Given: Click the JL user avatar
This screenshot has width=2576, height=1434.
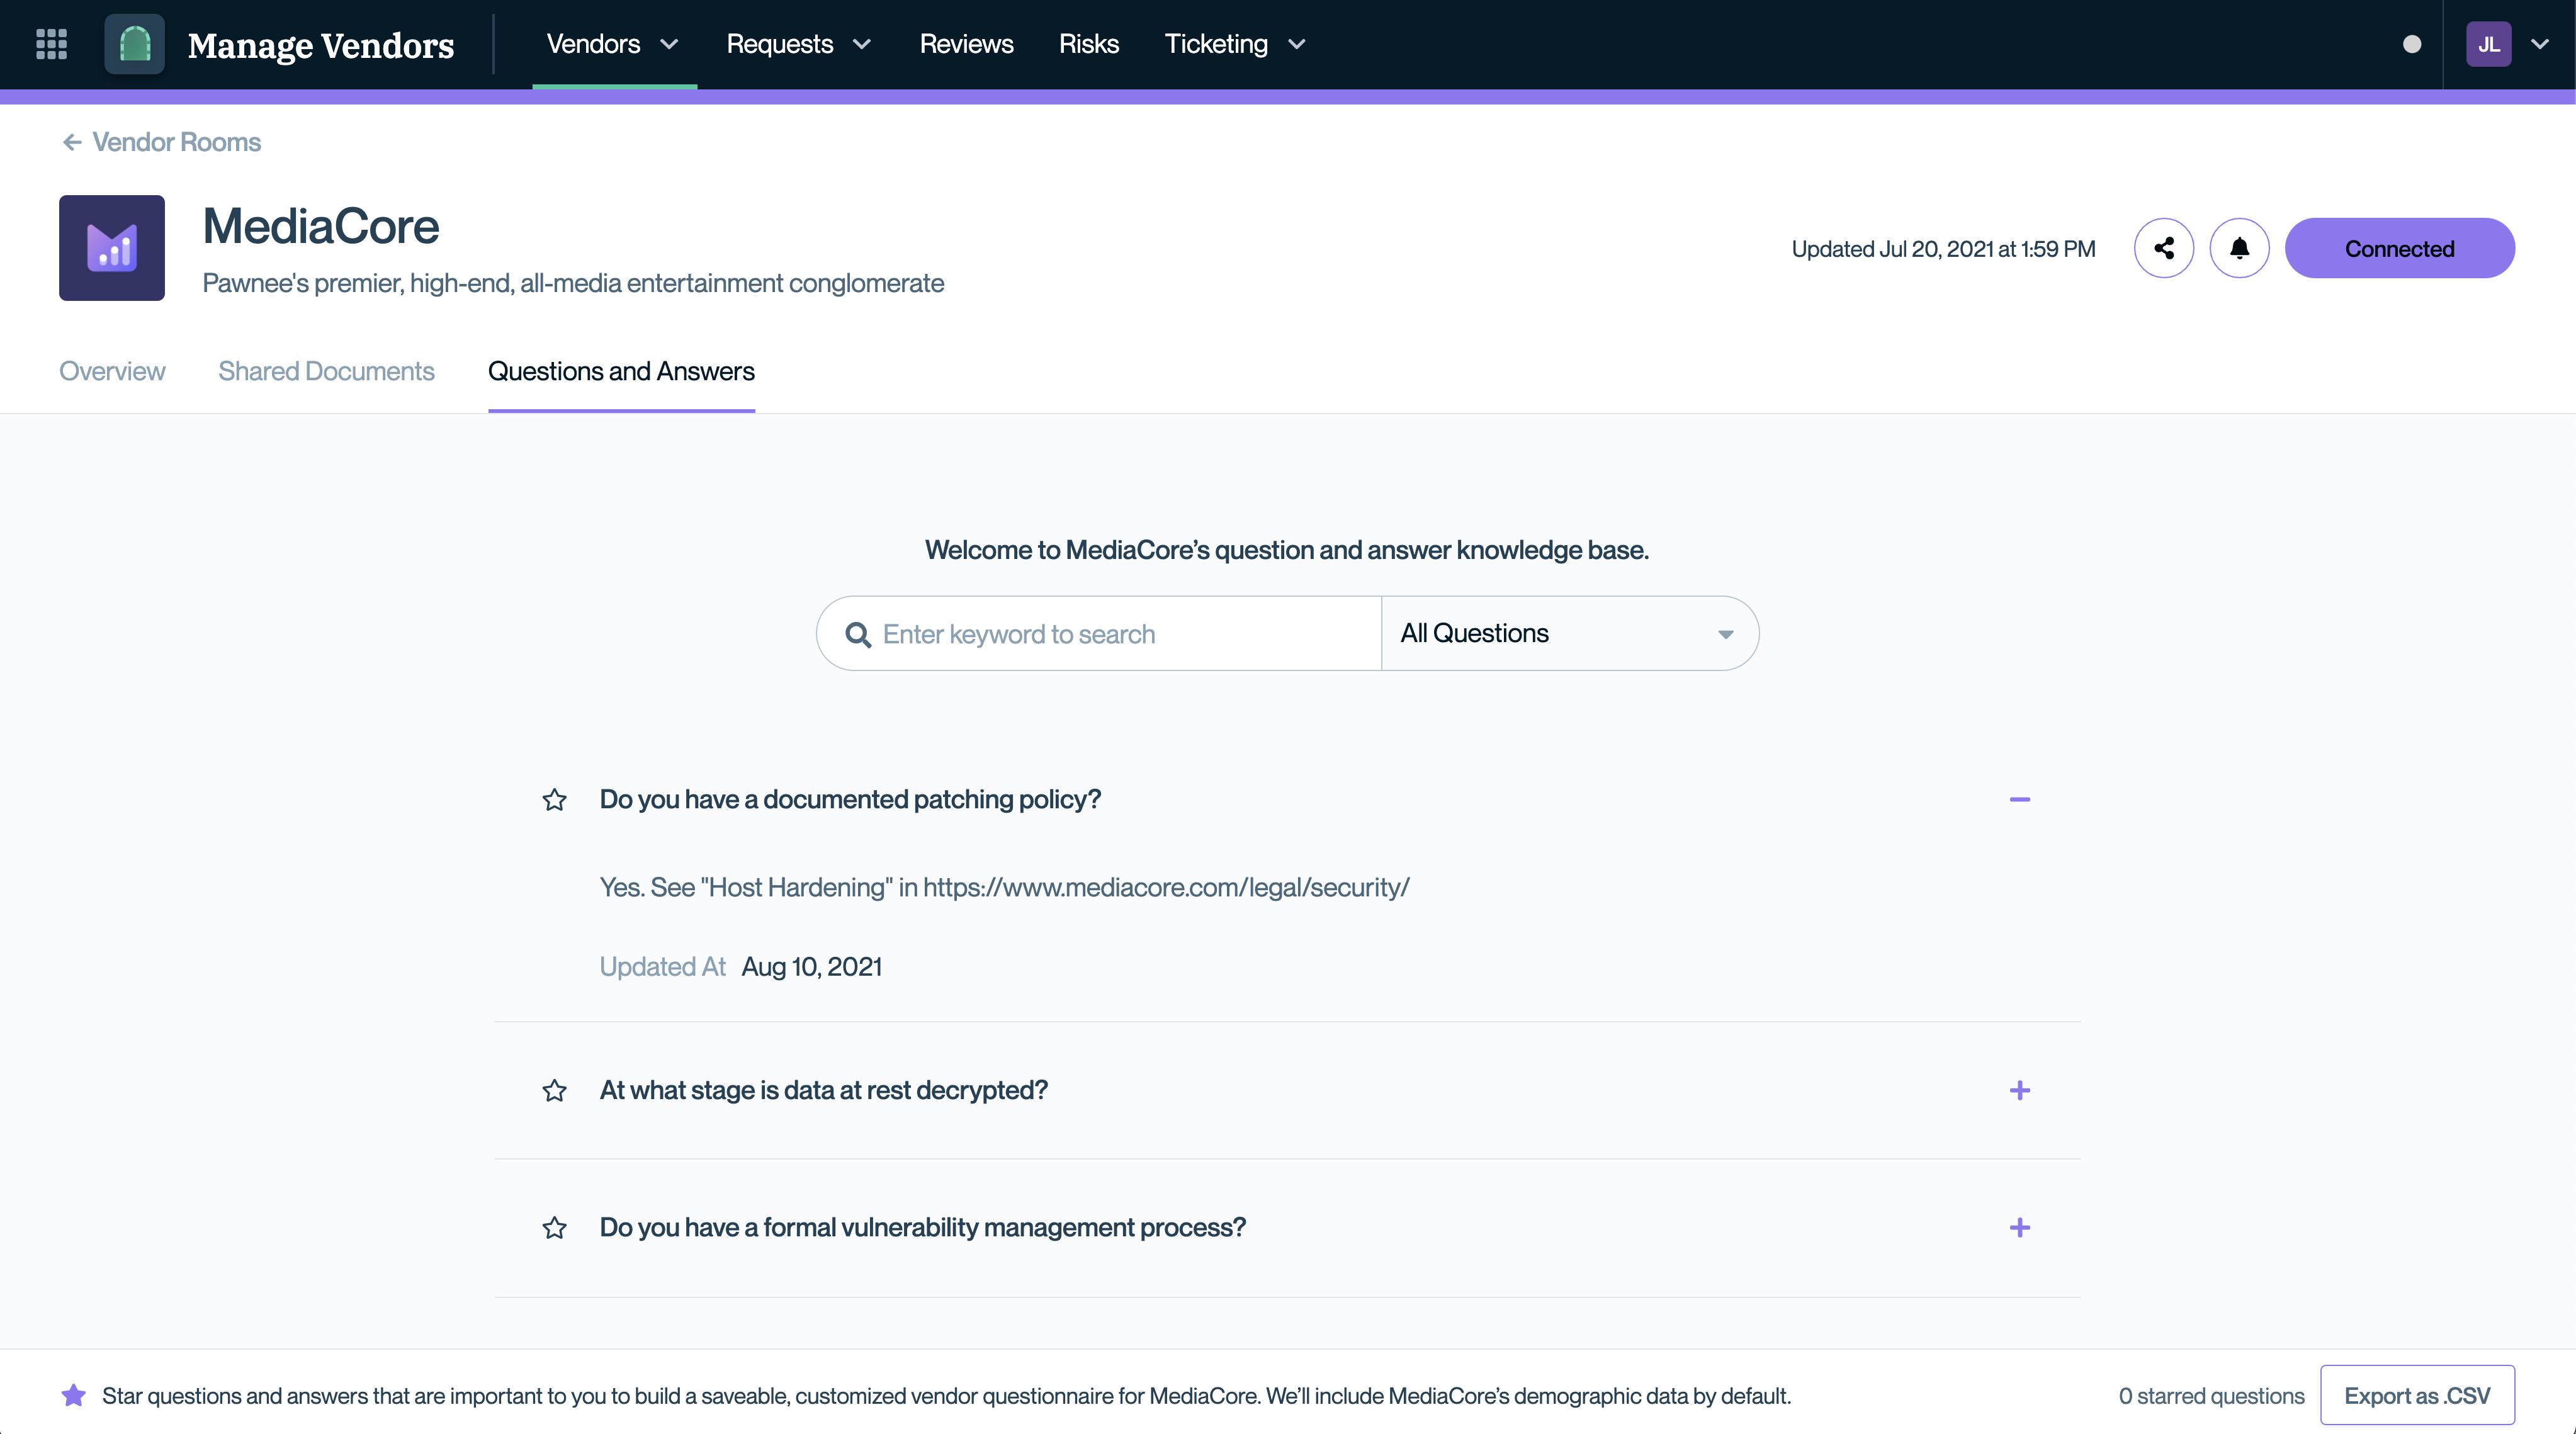Looking at the screenshot, I should [2488, 44].
